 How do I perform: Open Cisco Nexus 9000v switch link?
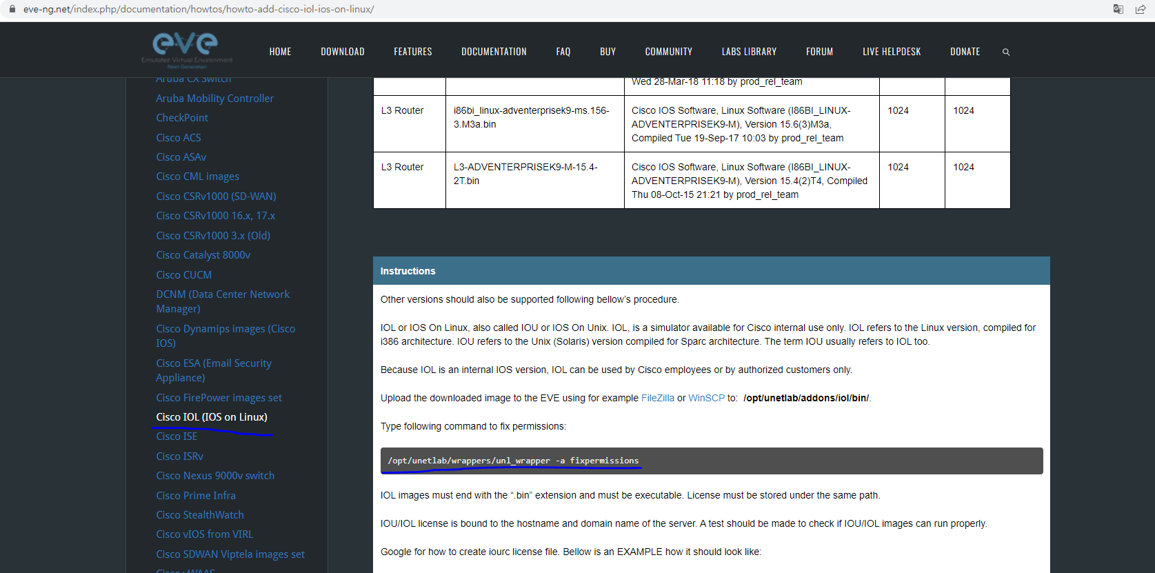coord(215,476)
